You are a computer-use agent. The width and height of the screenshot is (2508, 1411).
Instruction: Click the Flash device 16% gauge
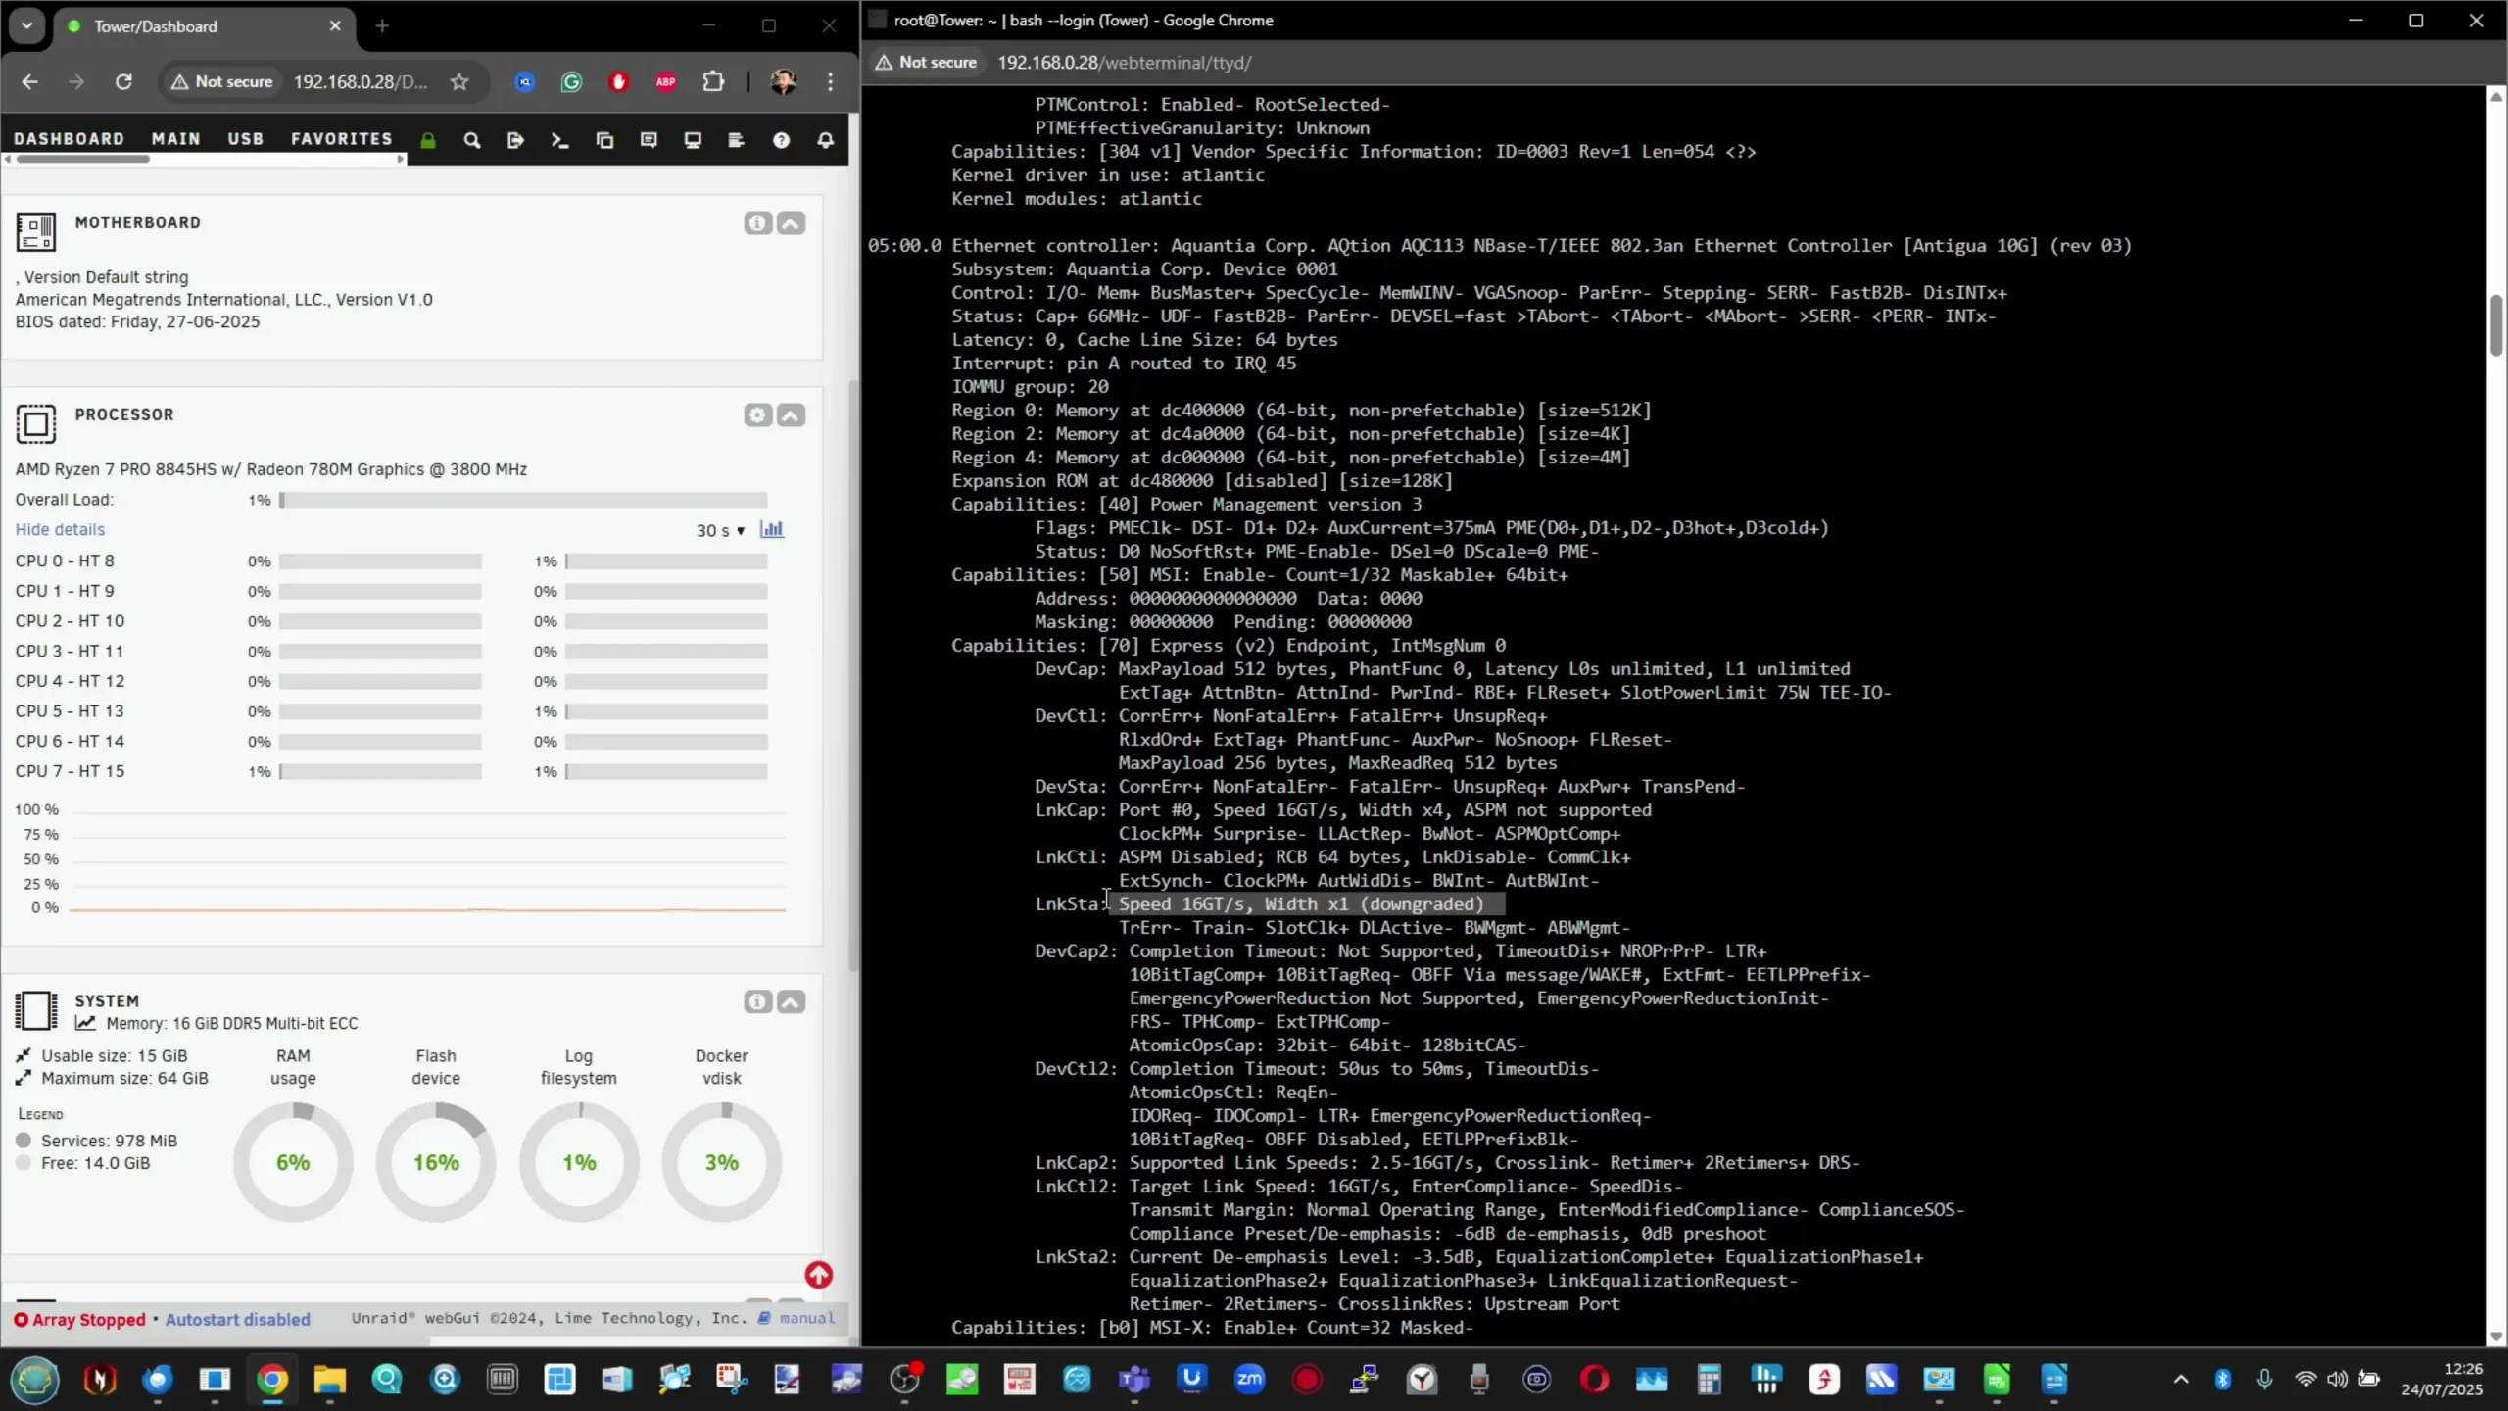(x=436, y=1162)
